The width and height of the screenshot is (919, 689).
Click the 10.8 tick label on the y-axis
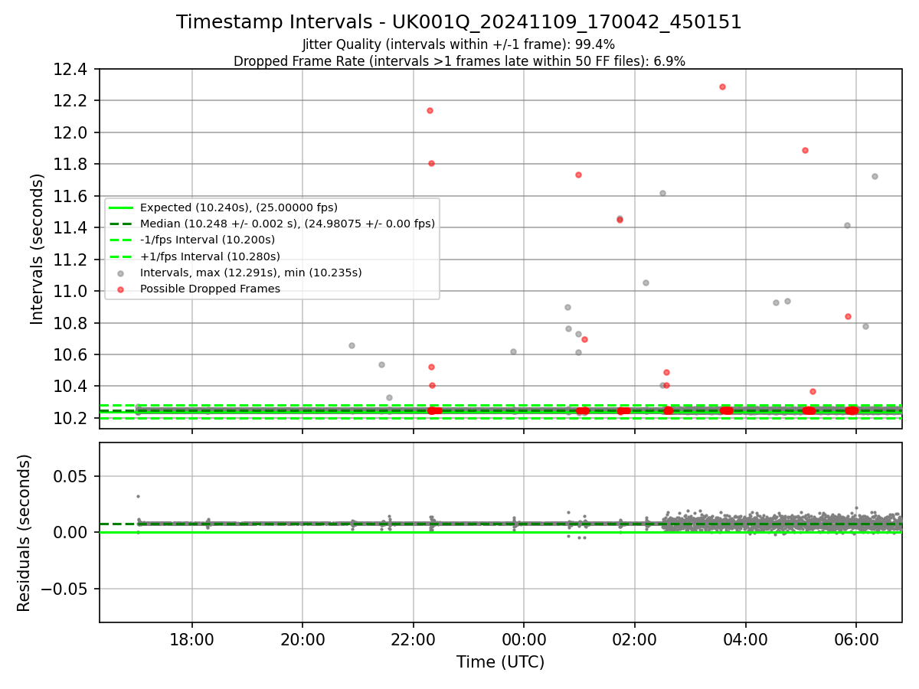(72, 323)
